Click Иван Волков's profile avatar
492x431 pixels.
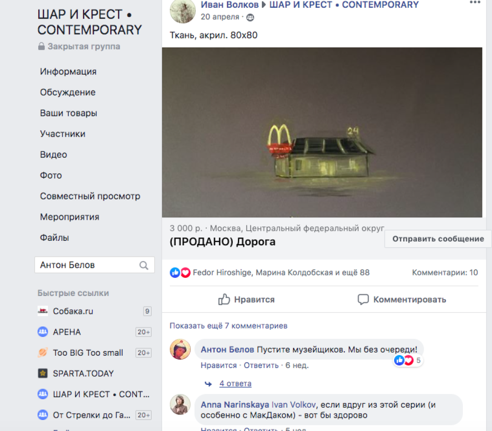[183, 11]
